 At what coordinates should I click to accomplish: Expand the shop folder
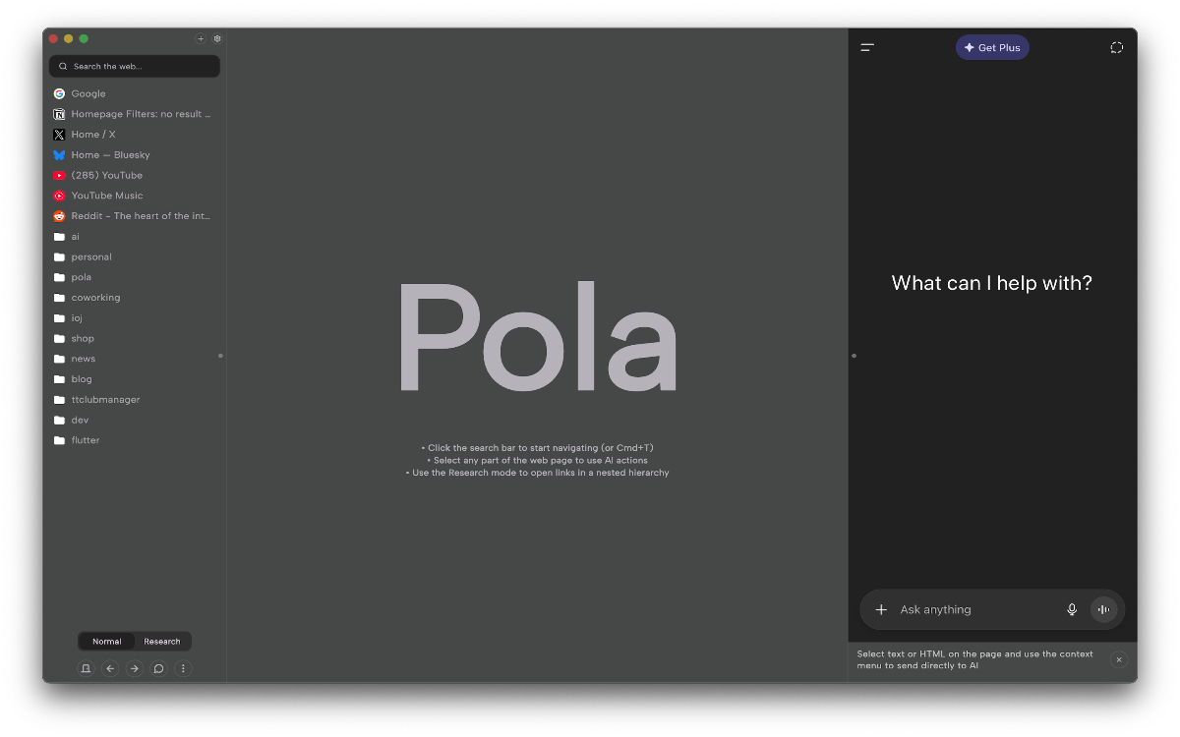click(x=135, y=338)
